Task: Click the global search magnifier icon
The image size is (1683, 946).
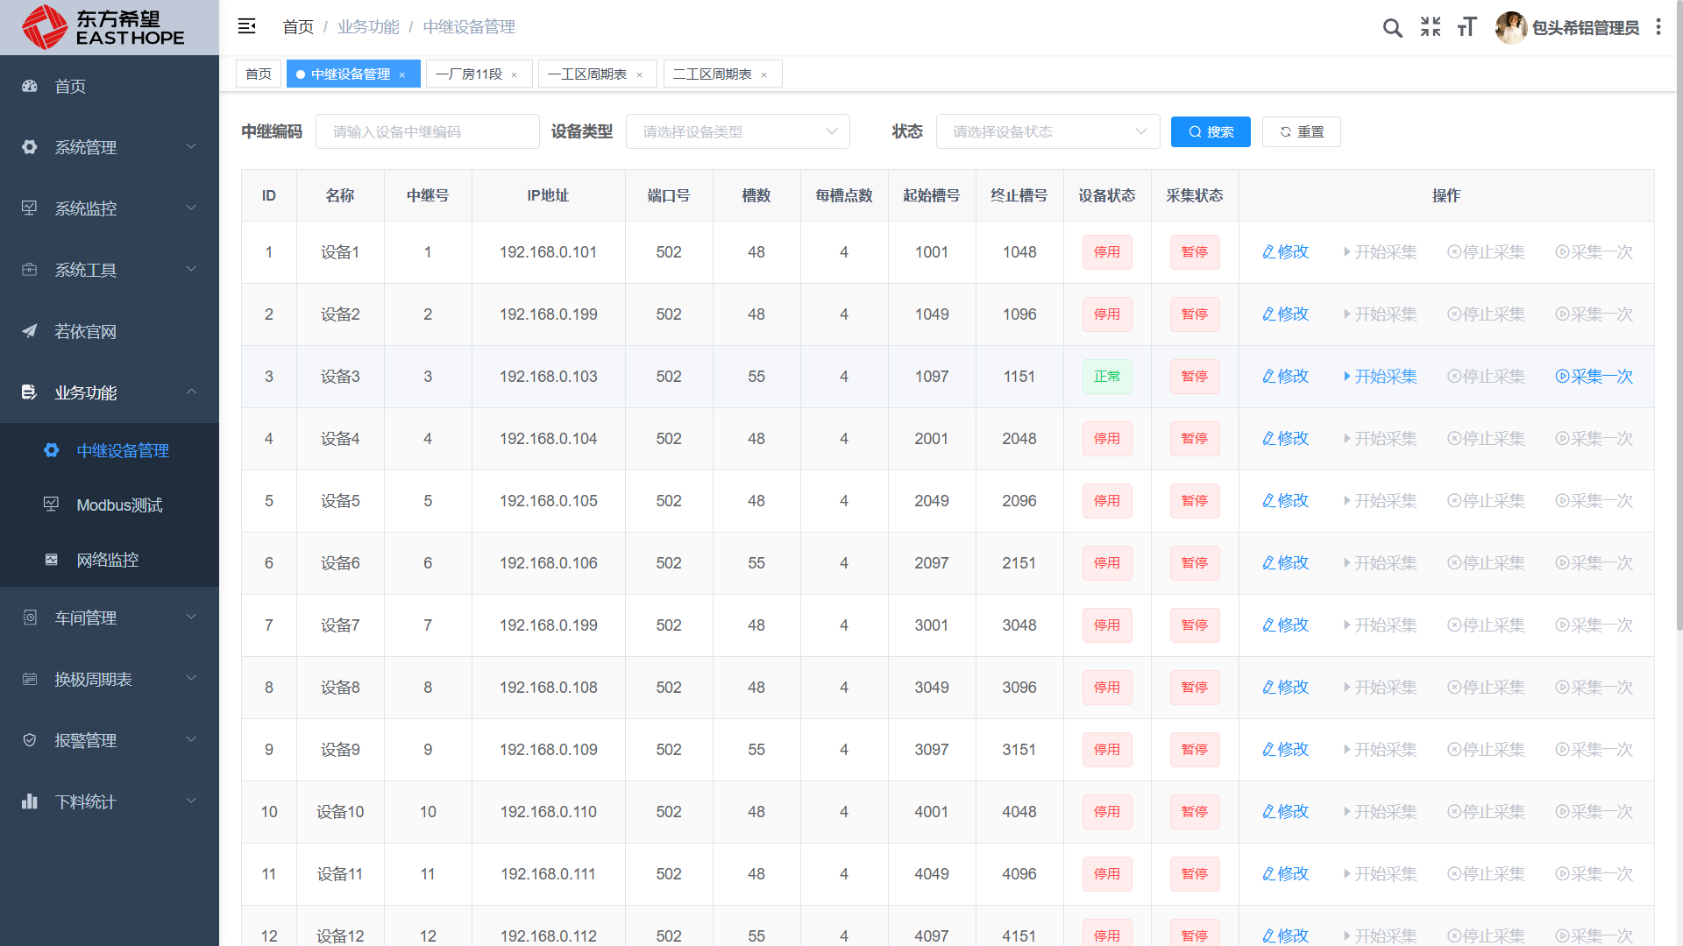Action: 1392,27
